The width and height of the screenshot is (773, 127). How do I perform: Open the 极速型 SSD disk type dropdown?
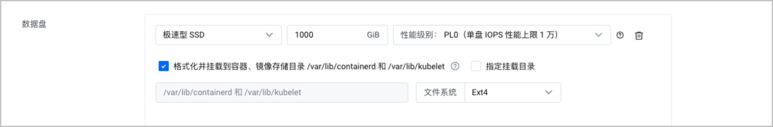click(218, 35)
